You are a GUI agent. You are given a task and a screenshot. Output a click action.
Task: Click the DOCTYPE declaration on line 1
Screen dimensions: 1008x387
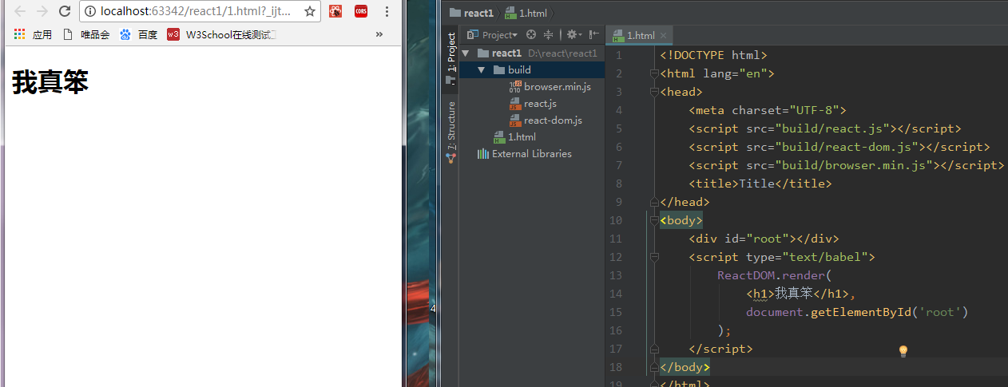tap(713, 55)
